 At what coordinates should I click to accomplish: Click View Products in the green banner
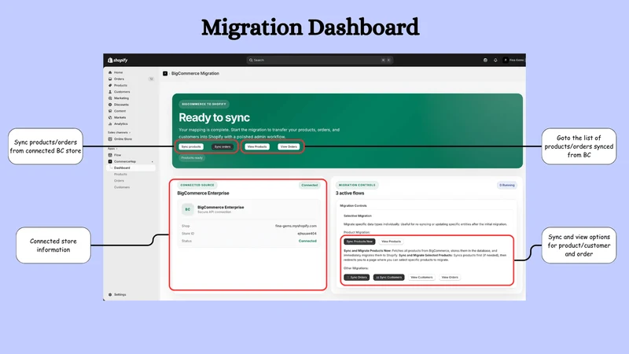pyautogui.click(x=257, y=147)
